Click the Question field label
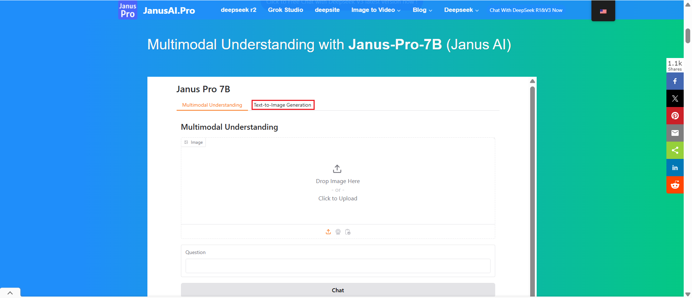 click(195, 252)
